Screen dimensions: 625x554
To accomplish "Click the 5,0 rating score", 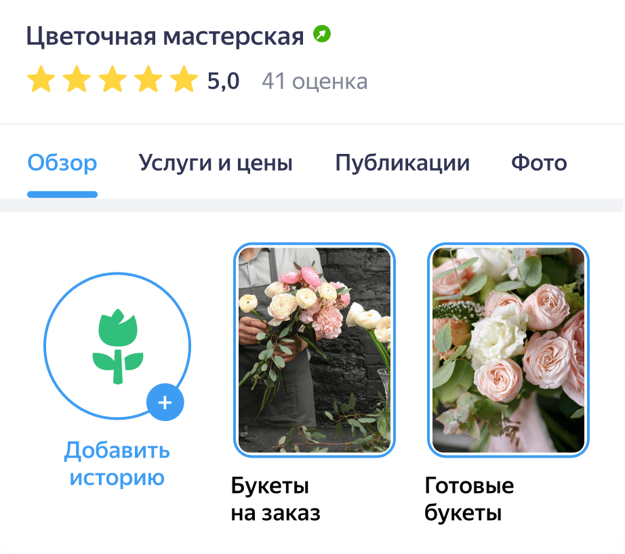I will pyautogui.click(x=223, y=81).
